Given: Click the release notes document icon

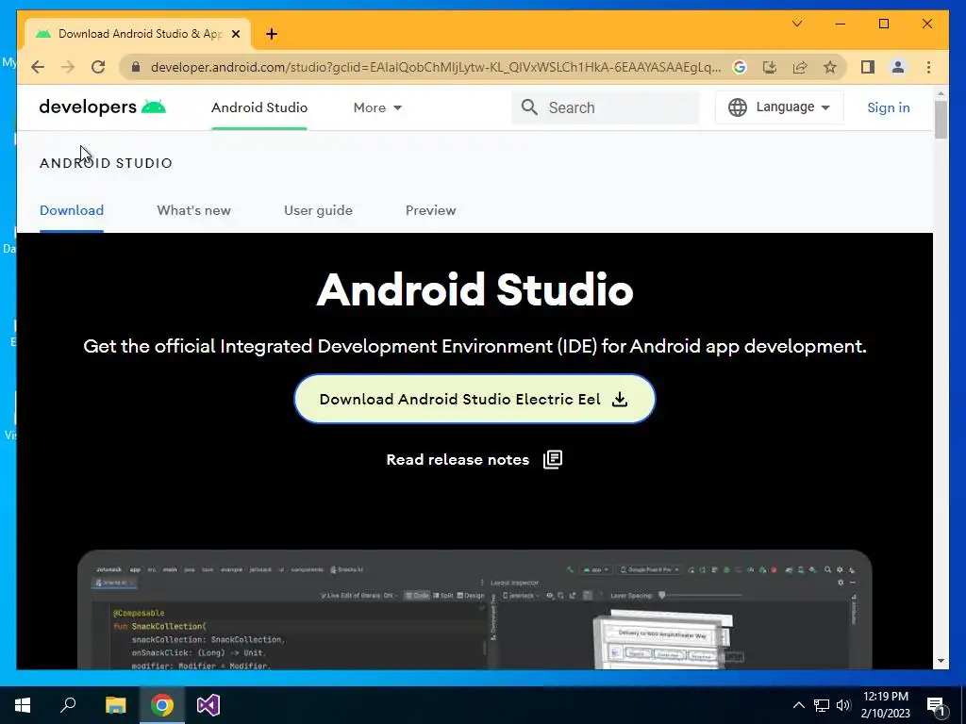Looking at the screenshot, I should (553, 459).
